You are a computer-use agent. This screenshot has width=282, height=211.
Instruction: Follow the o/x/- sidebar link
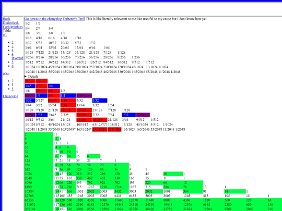6,73
